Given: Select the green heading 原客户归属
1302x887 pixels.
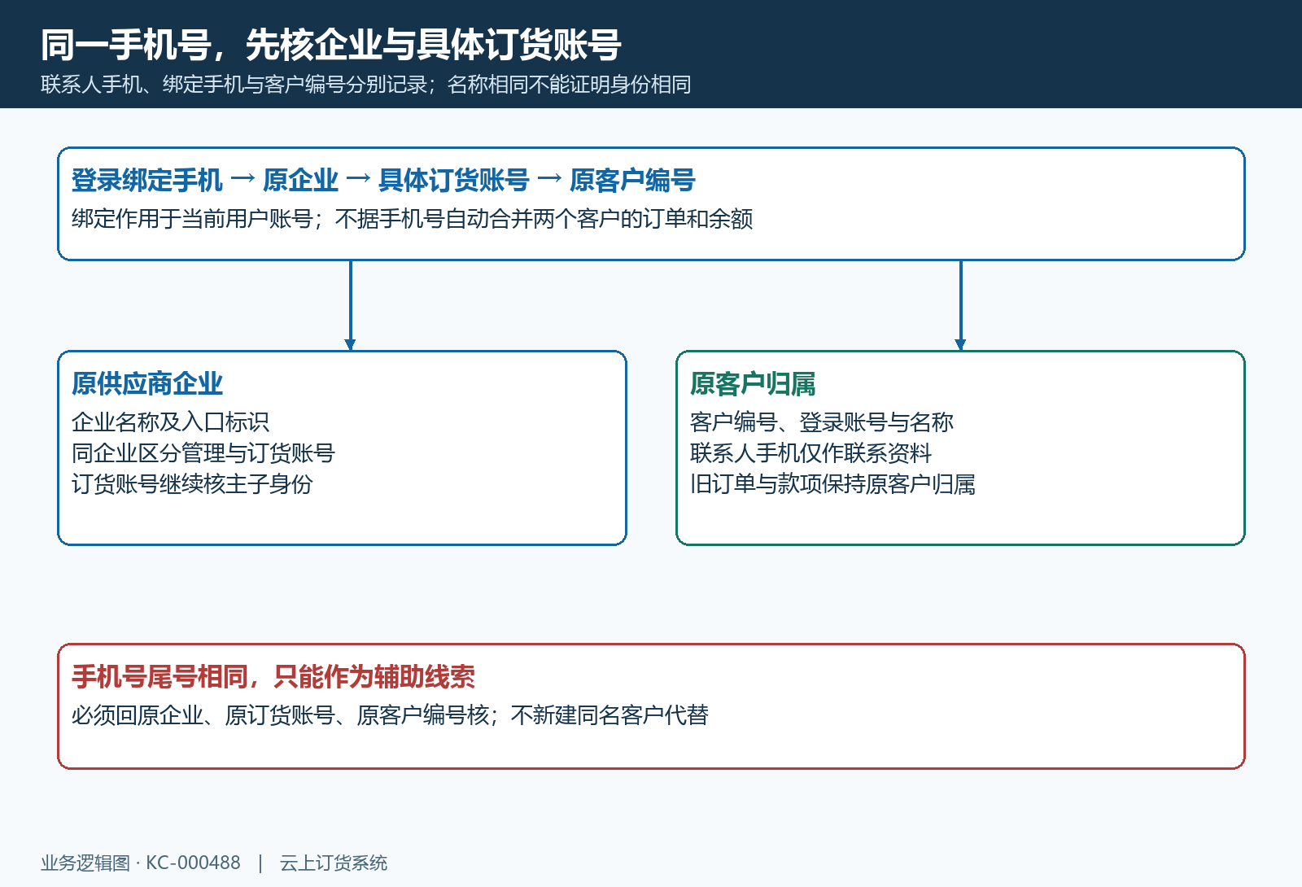Looking at the screenshot, I should pyautogui.click(x=753, y=383).
